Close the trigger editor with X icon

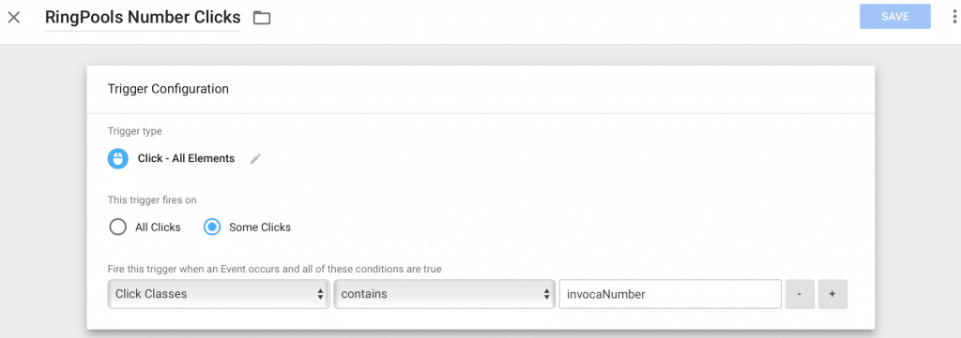coord(13,17)
